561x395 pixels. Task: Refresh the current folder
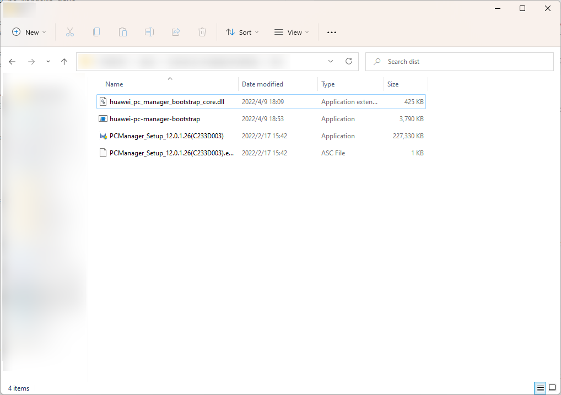click(349, 61)
